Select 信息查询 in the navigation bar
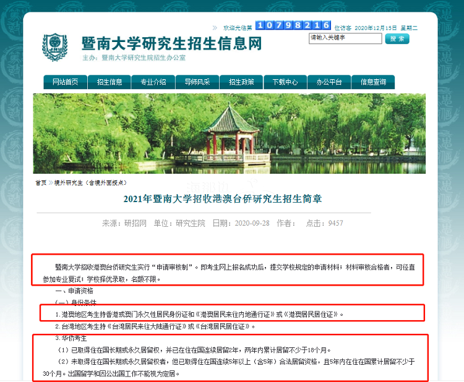This screenshot has width=464, height=382. point(373,82)
